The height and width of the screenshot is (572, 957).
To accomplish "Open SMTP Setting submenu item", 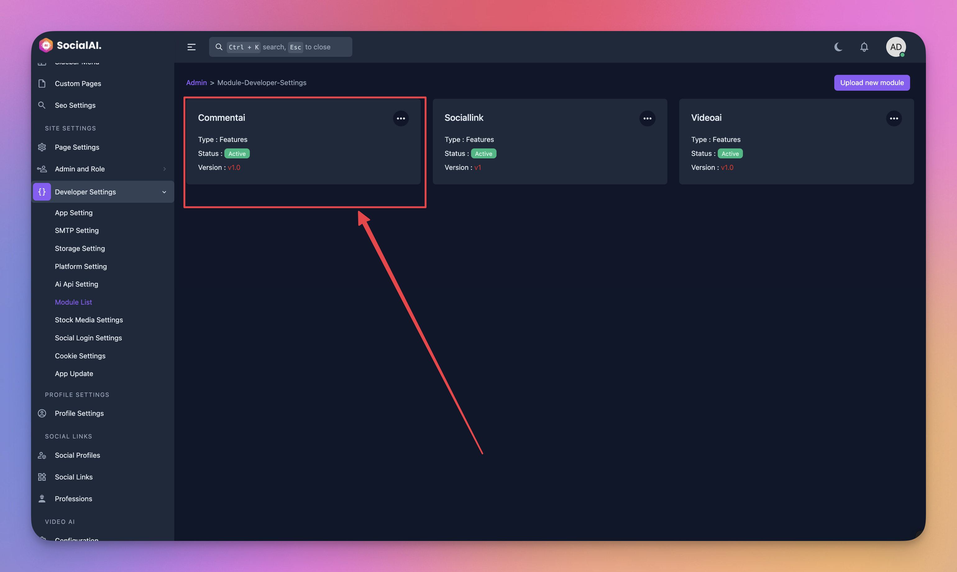I will pos(77,230).
